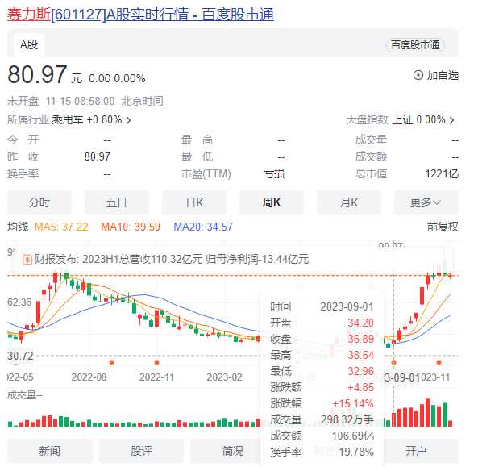The image size is (503, 467).
Task: Click the orange event dot near 2023-11
Action: [439, 362]
